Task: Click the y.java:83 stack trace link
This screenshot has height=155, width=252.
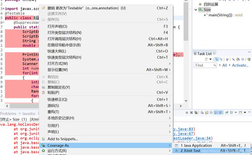Action: click(x=183, y=129)
